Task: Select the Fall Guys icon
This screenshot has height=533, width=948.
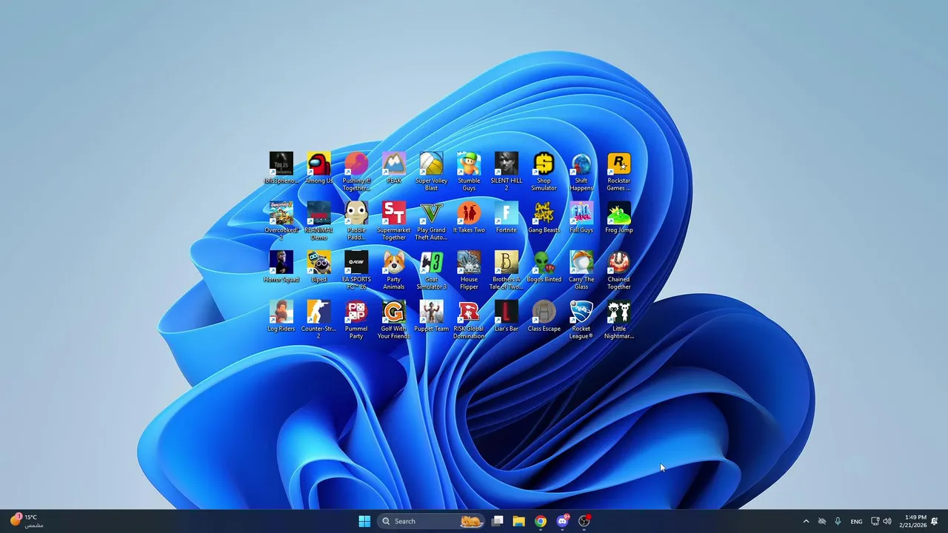Action: 581,218
